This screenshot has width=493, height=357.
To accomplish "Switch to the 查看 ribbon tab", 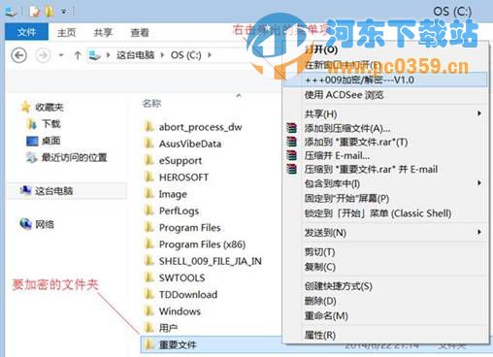I will (140, 32).
